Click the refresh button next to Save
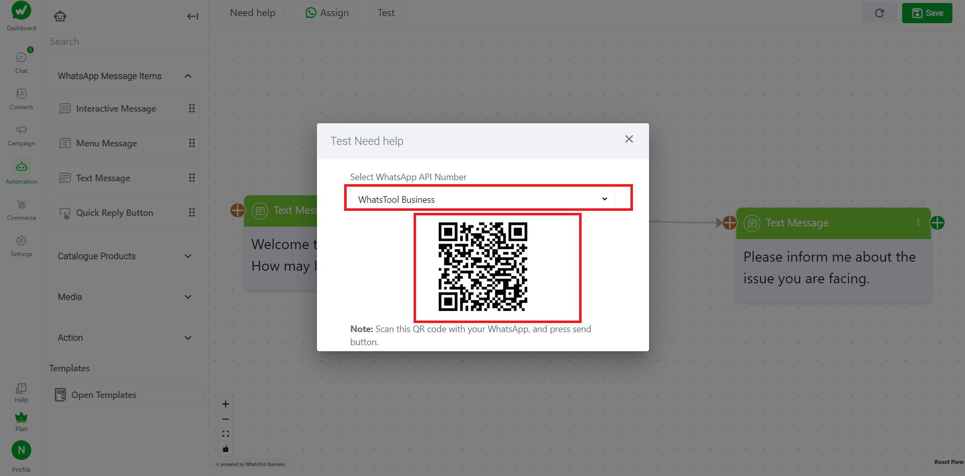 [x=879, y=13]
